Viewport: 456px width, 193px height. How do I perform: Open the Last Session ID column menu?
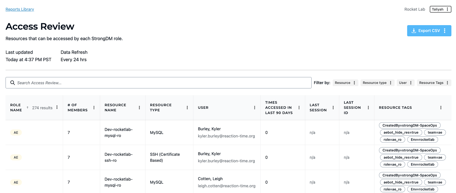368,107
